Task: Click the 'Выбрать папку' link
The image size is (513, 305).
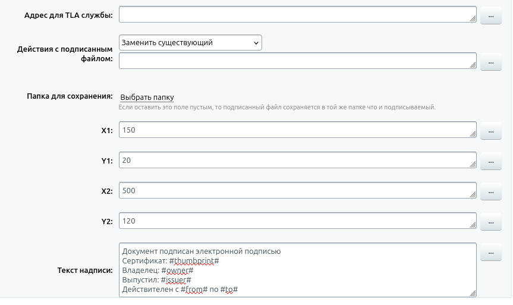Action: 147,98
